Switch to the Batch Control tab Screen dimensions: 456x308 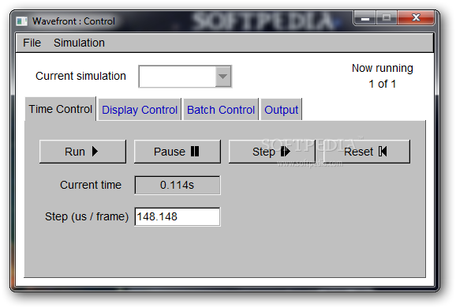(x=221, y=110)
